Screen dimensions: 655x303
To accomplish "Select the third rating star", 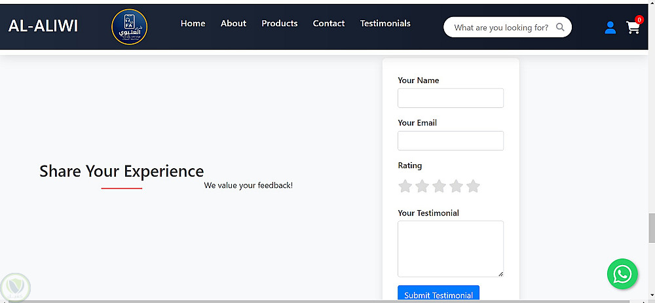I will point(439,186).
